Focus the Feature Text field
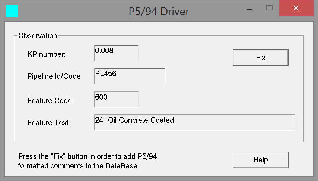Viewport: 318px width, 181px height. coord(194,122)
